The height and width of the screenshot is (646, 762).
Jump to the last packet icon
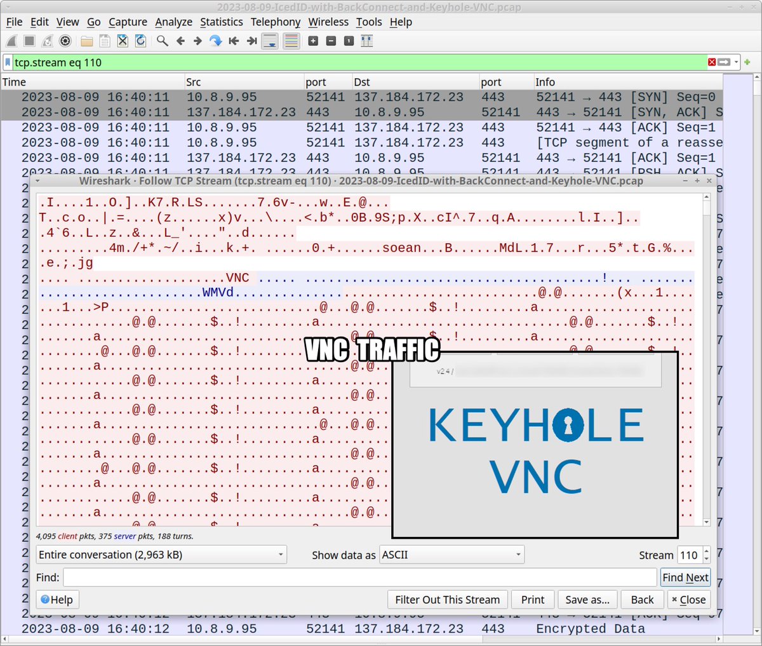coord(251,41)
